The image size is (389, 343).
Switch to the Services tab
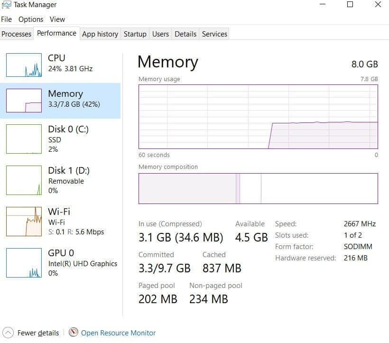pyautogui.click(x=214, y=34)
